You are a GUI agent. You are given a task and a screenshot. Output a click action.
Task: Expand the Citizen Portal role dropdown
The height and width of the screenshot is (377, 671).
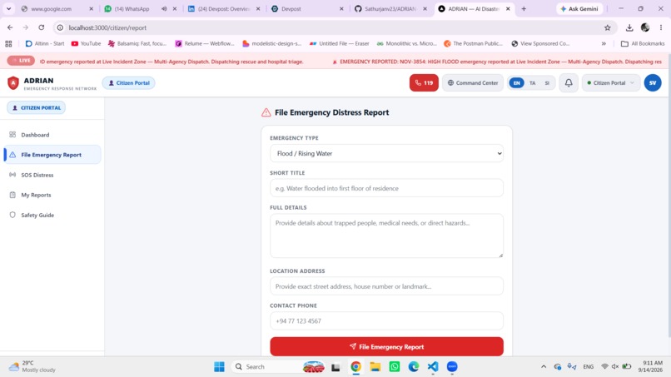(611, 83)
